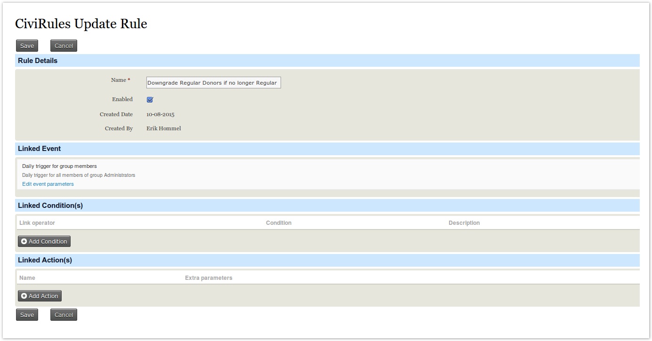
Task: Select the Linked Condition(s) section header
Action: (50, 206)
